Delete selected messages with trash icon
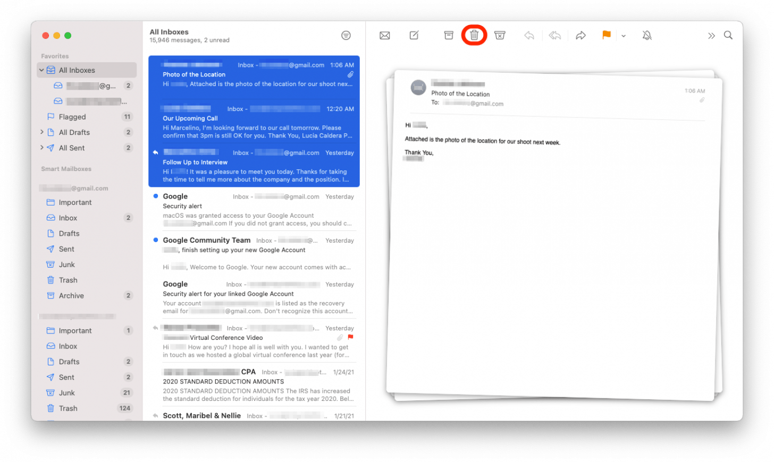Viewport: 774px width, 462px height. click(x=474, y=36)
